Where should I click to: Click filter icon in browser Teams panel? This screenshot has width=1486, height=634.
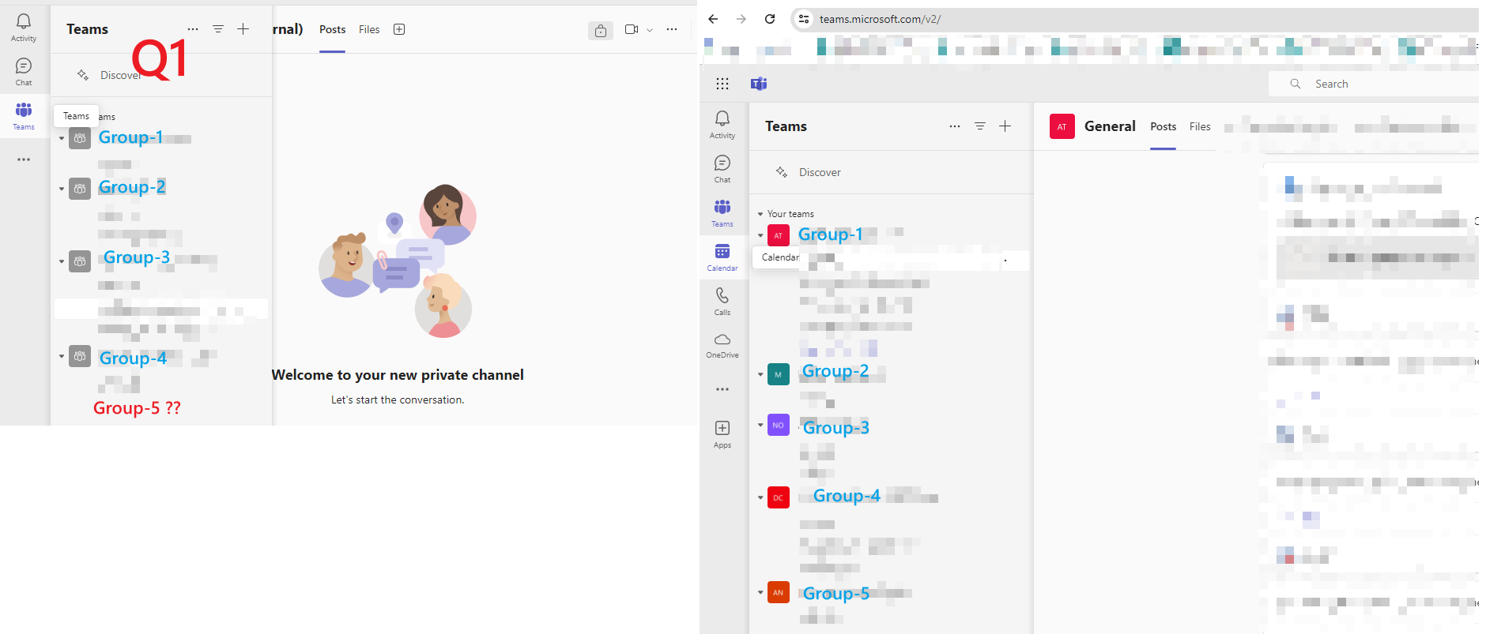[x=980, y=126]
